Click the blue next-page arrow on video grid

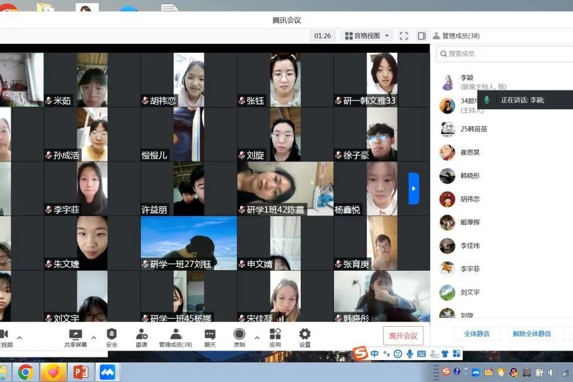coord(413,188)
